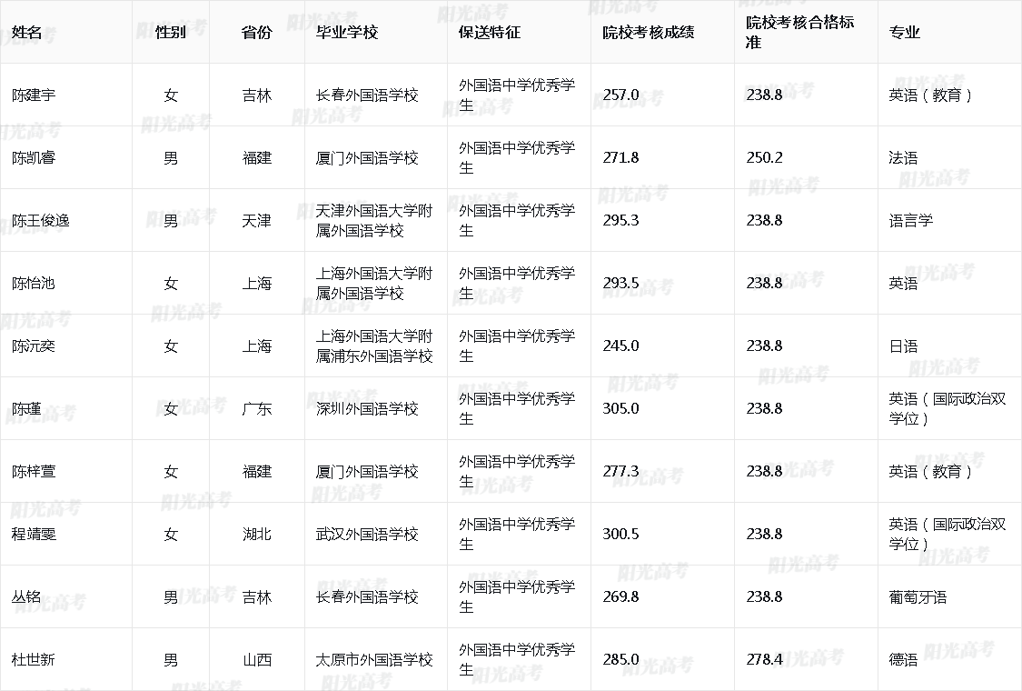1022x691 pixels.
Task: Select the score cell 295.3
Action: (620, 220)
